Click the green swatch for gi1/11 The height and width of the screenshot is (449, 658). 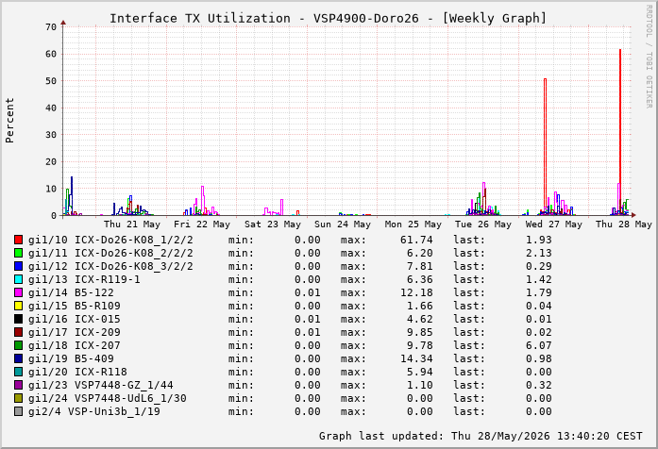(18, 253)
